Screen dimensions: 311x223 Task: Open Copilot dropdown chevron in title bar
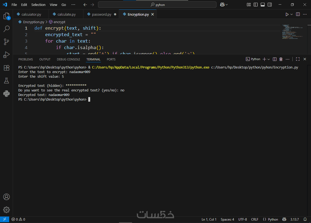(227, 5)
